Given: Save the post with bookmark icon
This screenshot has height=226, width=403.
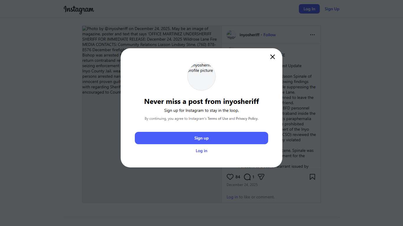Looking at the screenshot, I should [x=312, y=177].
